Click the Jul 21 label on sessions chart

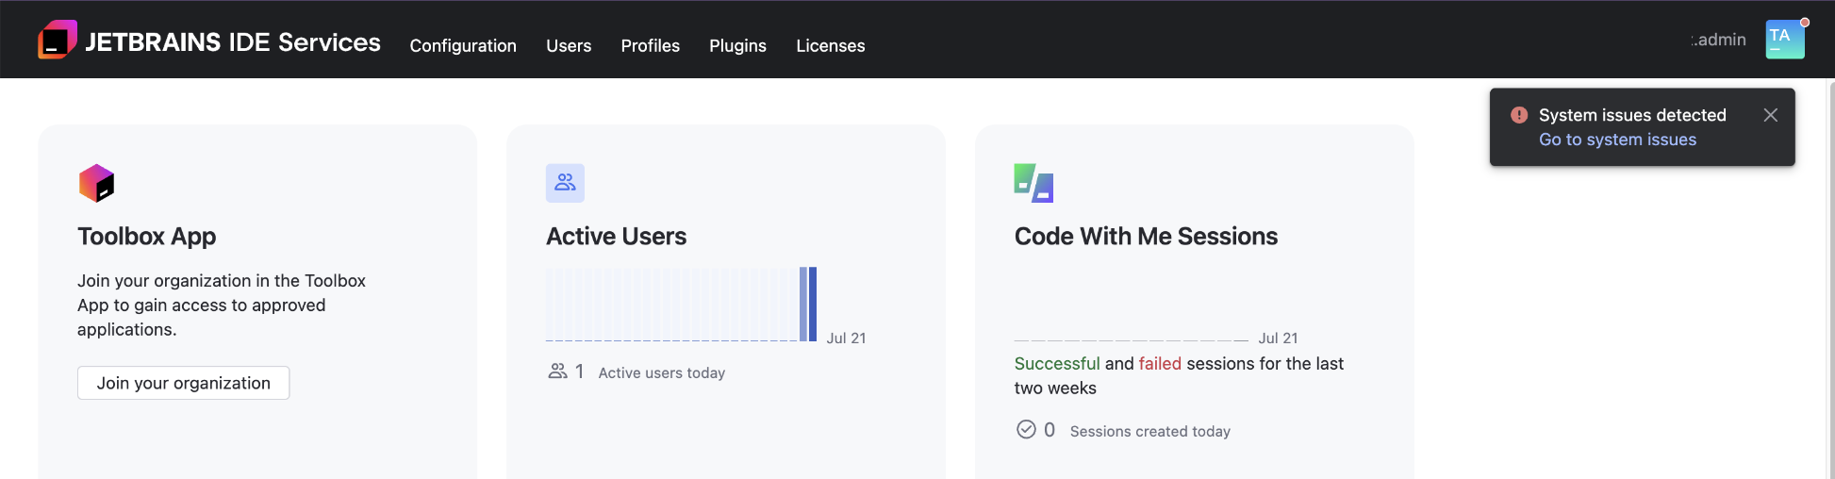[1278, 338]
